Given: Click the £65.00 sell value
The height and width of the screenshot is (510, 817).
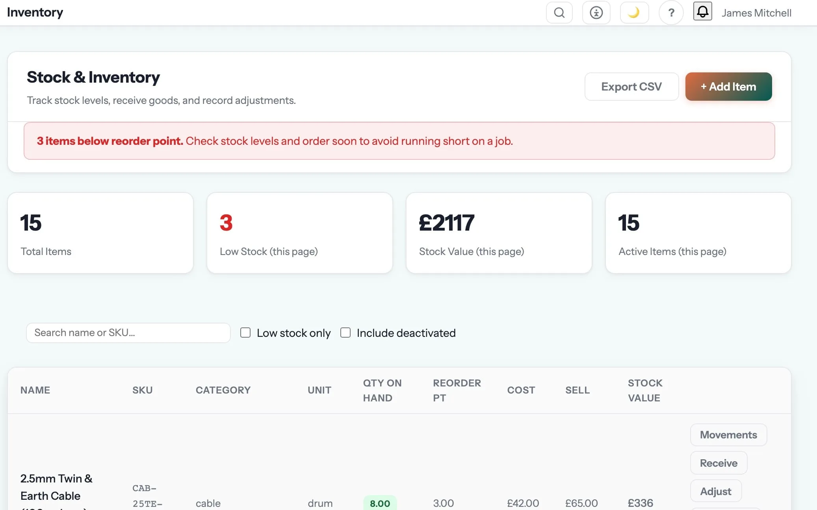Looking at the screenshot, I should pyautogui.click(x=581, y=503).
